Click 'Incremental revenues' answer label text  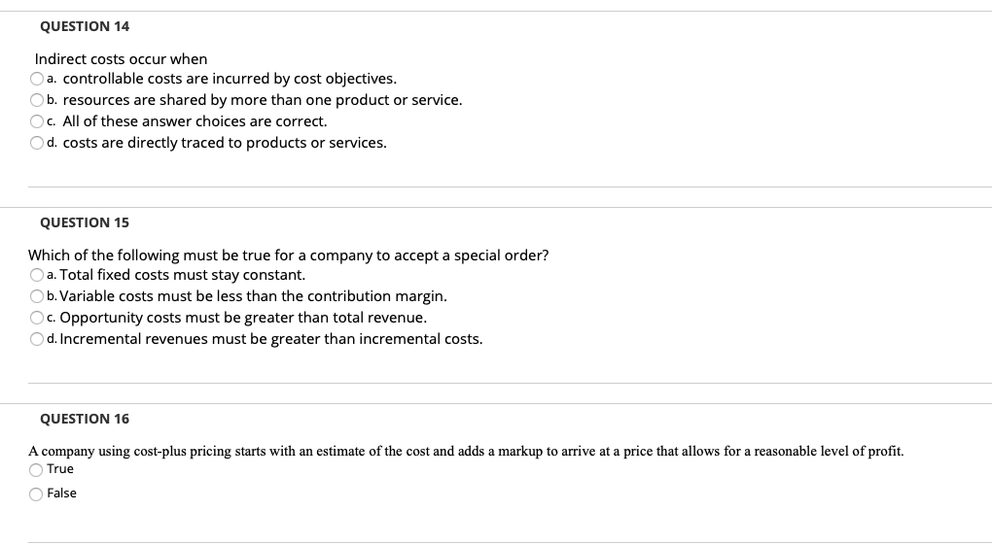point(270,339)
